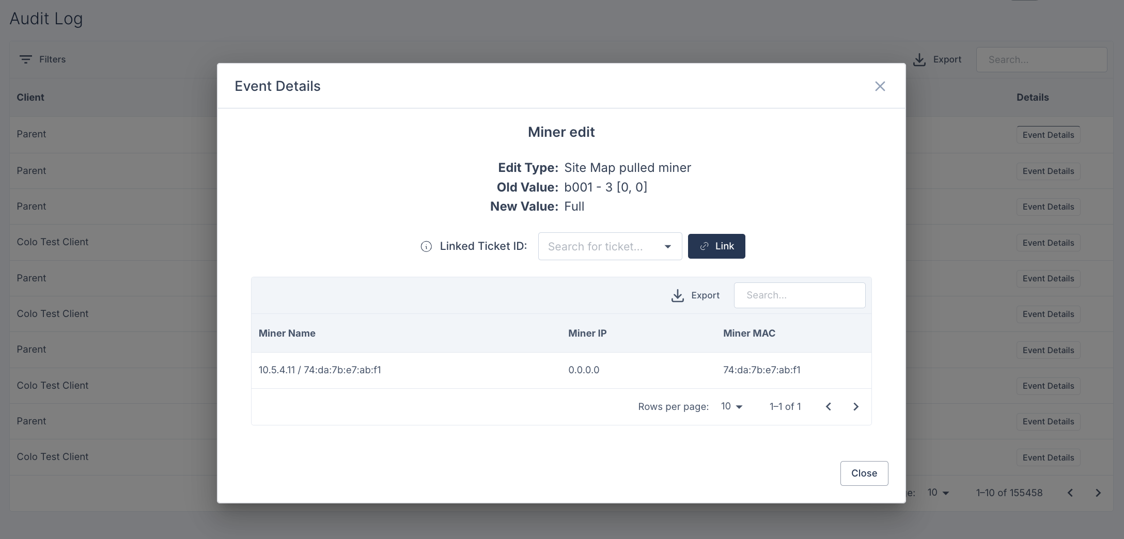Screen dimensions: 1124x539
Task: Go to next page of the Audit Log
Action: point(1098,493)
